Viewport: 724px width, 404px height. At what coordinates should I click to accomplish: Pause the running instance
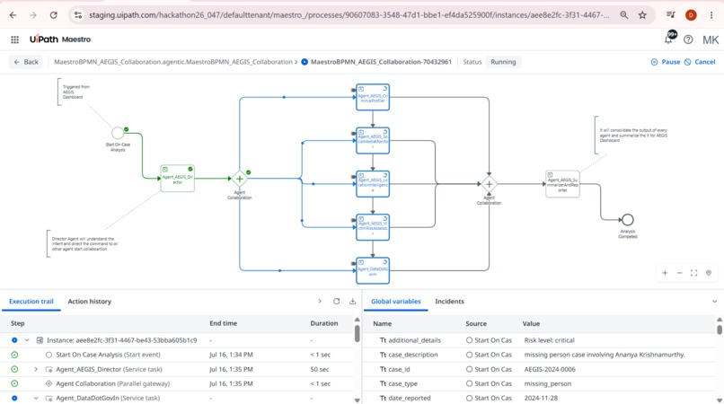(666, 62)
